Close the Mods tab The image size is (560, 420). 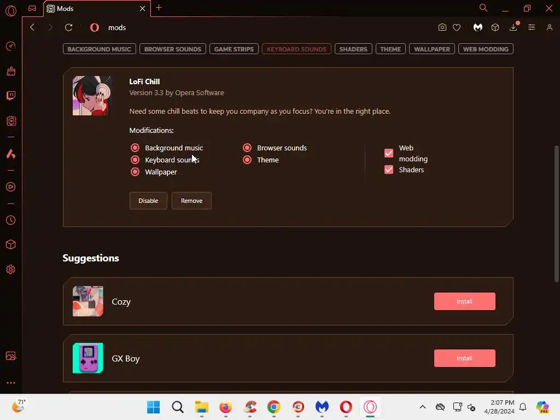[143, 8]
